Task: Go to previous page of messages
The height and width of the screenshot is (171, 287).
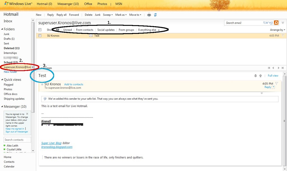Action: click(x=273, y=68)
